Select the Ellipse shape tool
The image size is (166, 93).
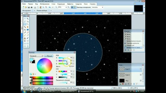[x=25, y=46]
